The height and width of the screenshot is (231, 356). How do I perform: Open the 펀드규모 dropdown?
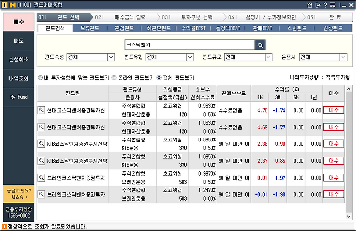[x=248, y=57]
